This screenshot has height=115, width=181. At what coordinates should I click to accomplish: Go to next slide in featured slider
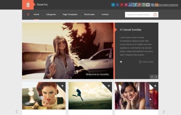pos(156,77)
